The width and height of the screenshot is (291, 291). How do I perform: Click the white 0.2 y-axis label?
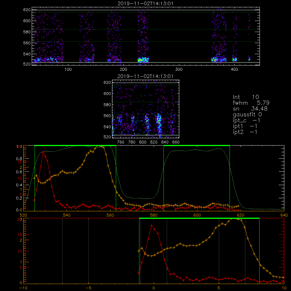click(x=19, y=198)
